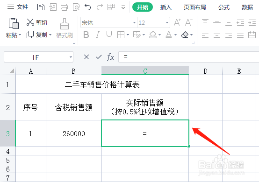Click the 格式刷 format painter

coord(65,28)
